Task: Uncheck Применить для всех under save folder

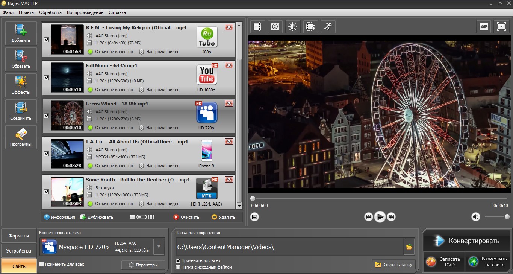Action: tap(178, 260)
